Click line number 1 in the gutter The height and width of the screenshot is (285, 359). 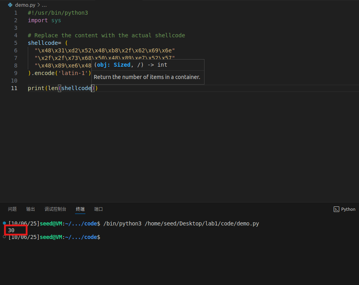pyautogui.click(x=15, y=13)
